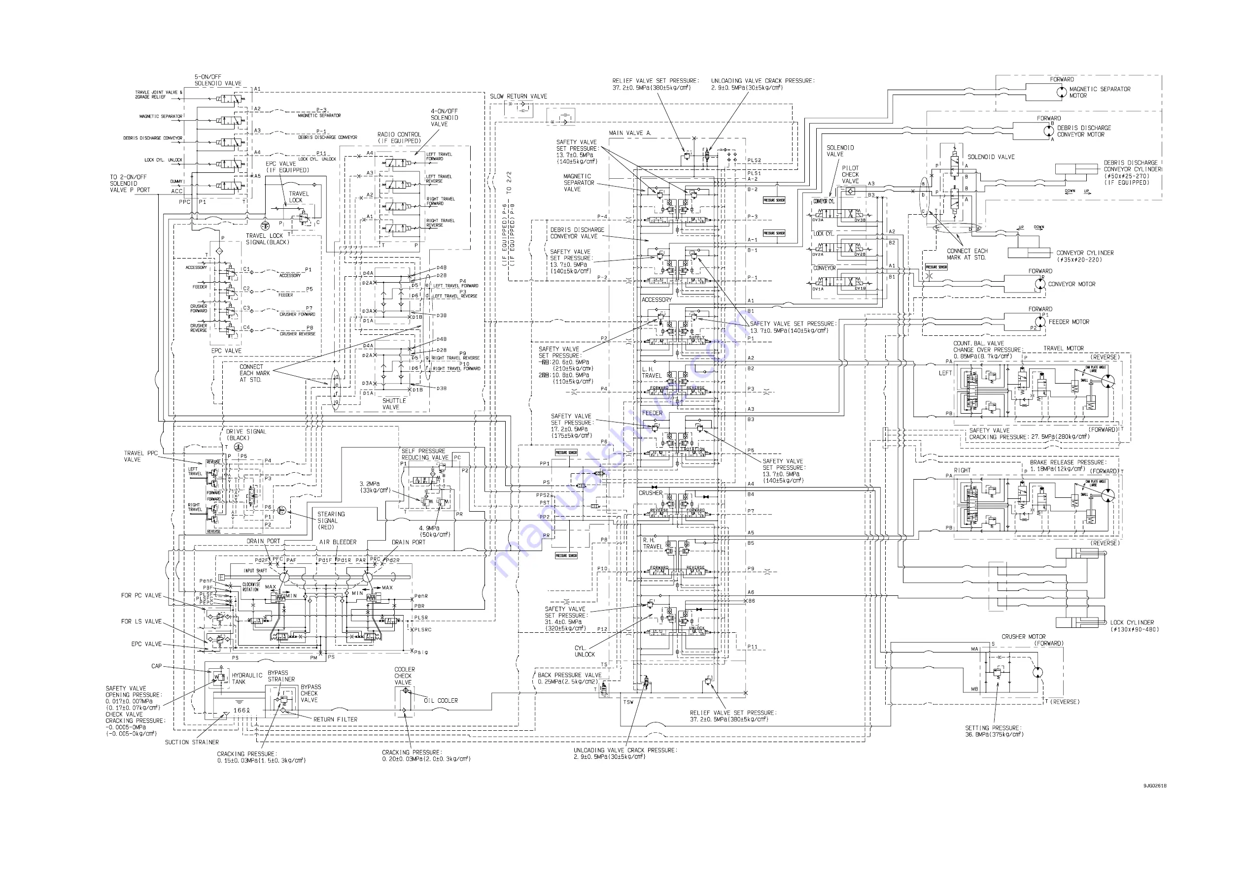The image size is (1245, 880).
Task: Click the MAGNETIC SEPARATOR VALVE label
Action: (x=579, y=183)
